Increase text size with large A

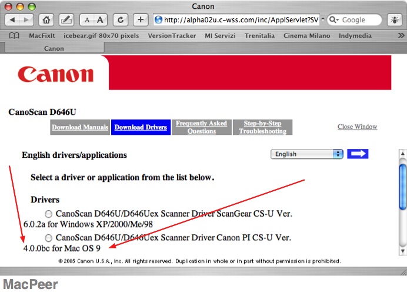coord(100,20)
